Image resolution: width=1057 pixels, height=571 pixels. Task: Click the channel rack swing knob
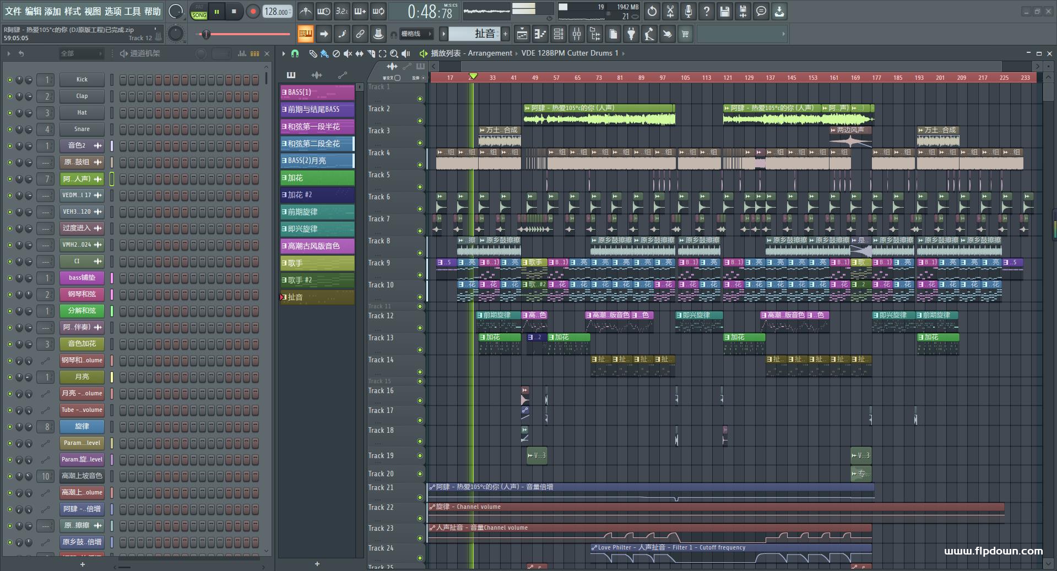tap(202, 53)
